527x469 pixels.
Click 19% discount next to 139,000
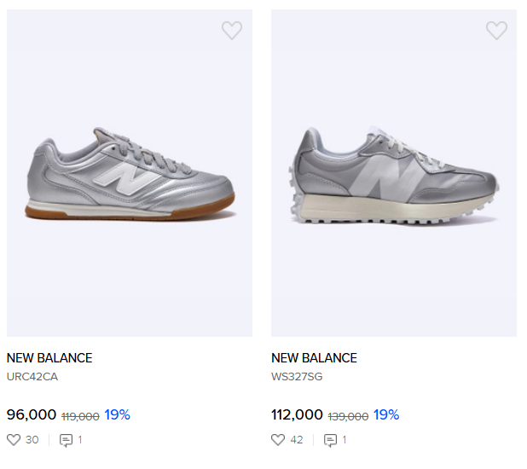coord(385,414)
